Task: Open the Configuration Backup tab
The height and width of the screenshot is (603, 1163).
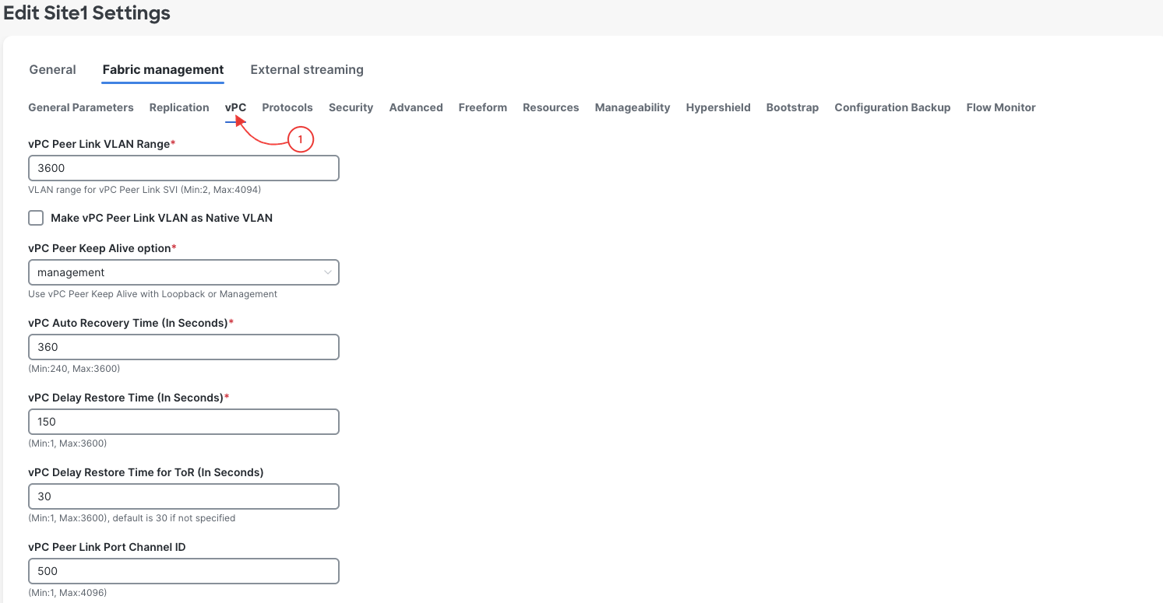Action: pos(893,107)
